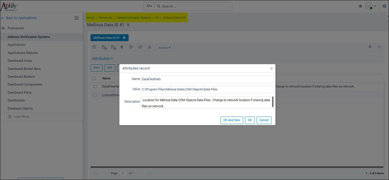
Task: Check the LicenseString row checkbox
Action: click(x=95, y=95)
